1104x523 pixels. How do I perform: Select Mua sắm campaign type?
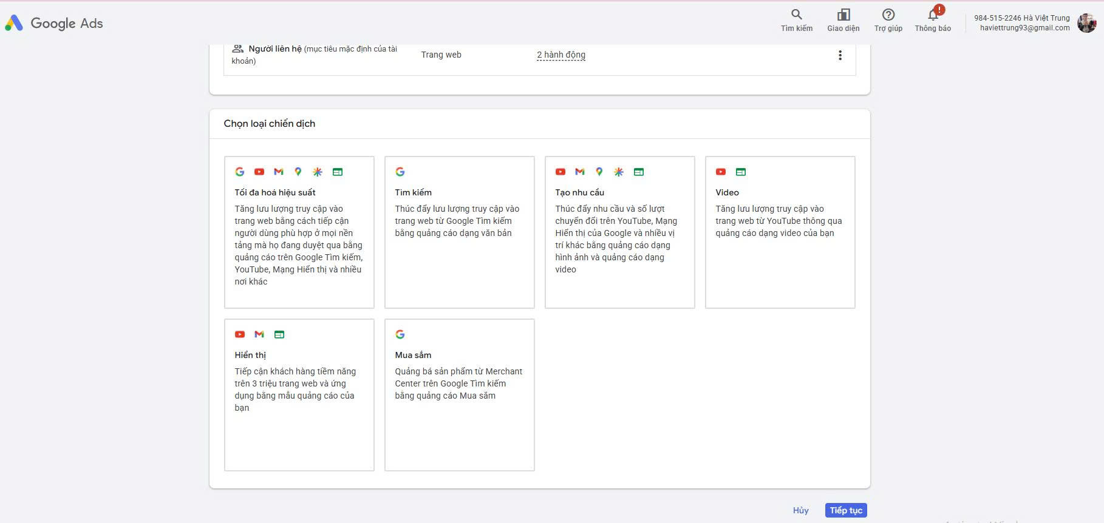point(460,395)
